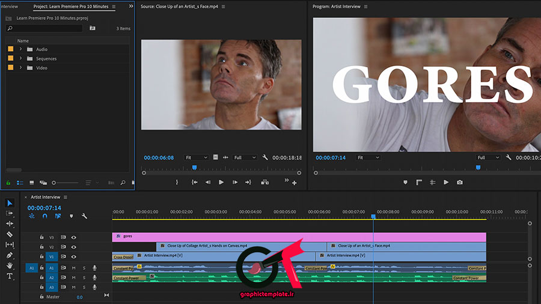The image size is (541, 304).
Task: Select the Hand tool
Action: tap(10, 266)
